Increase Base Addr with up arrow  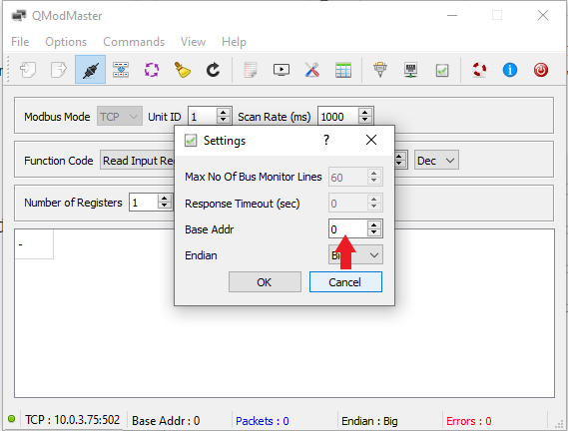374,224
